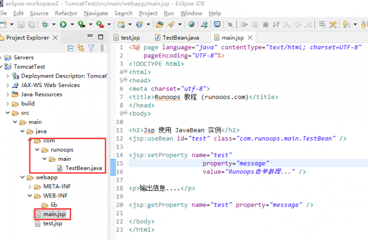
Task: Select main.jsp in the webapp folder
Action: point(54,214)
